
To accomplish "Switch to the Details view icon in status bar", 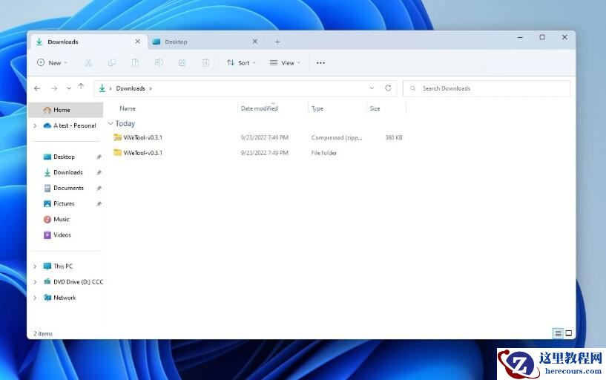I will 558,332.
